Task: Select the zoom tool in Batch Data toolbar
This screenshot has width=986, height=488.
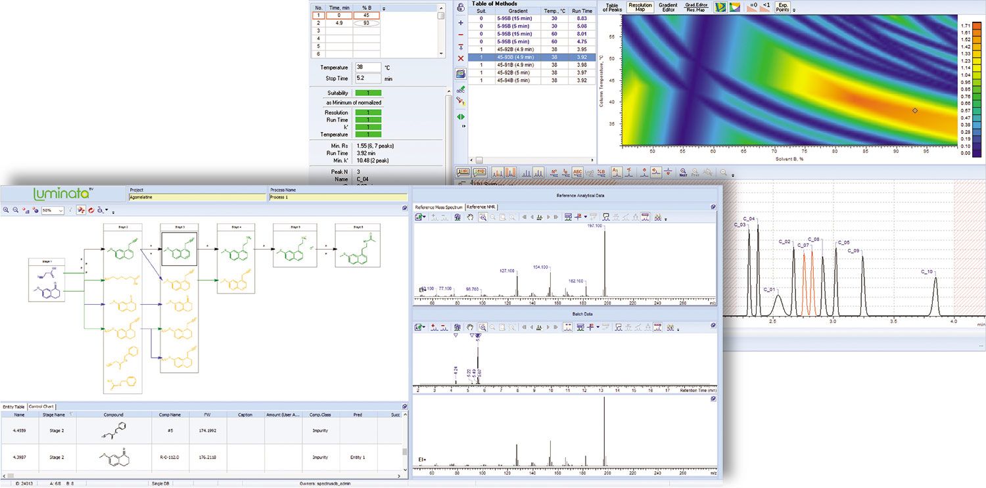Action: (x=482, y=326)
